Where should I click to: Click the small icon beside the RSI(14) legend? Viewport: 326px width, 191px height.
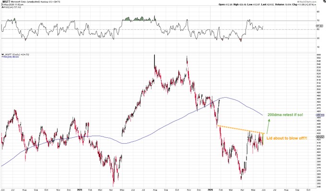coord(2,7)
